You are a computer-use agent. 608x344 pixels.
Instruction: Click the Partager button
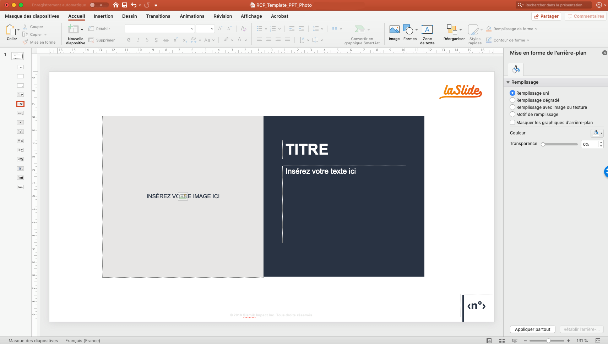[x=546, y=16]
